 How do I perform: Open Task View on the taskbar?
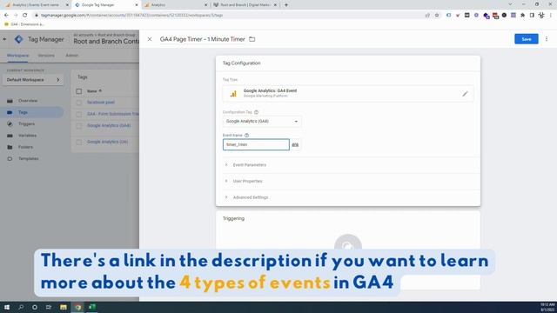(x=49, y=307)
